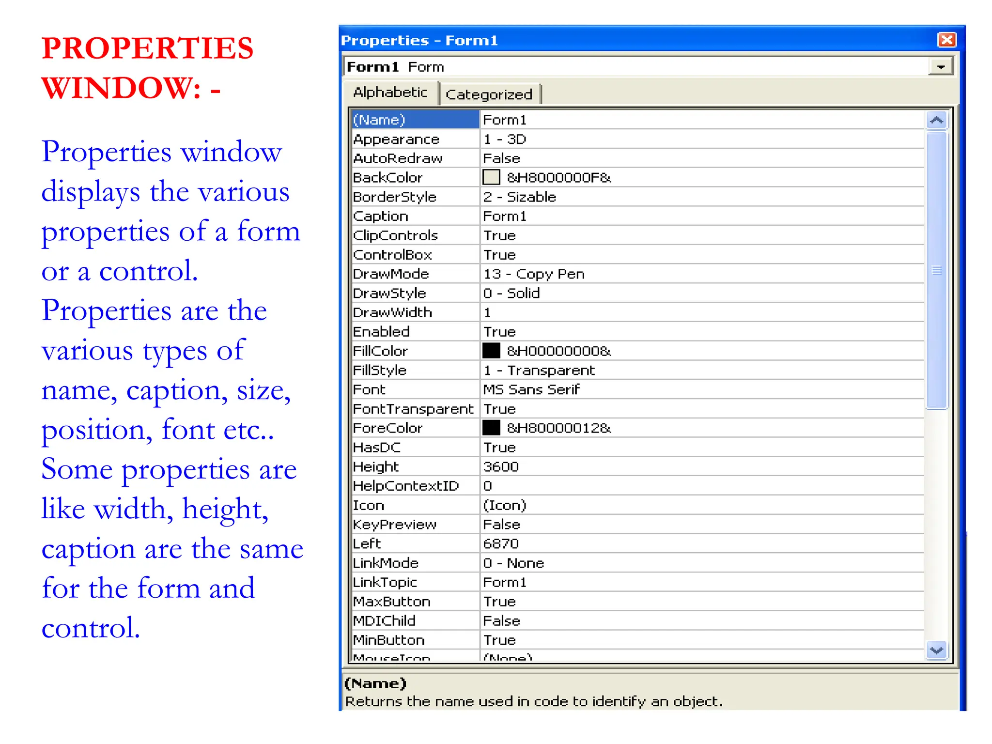
Task: Select the FillStyle property
Action: [416, 370]
